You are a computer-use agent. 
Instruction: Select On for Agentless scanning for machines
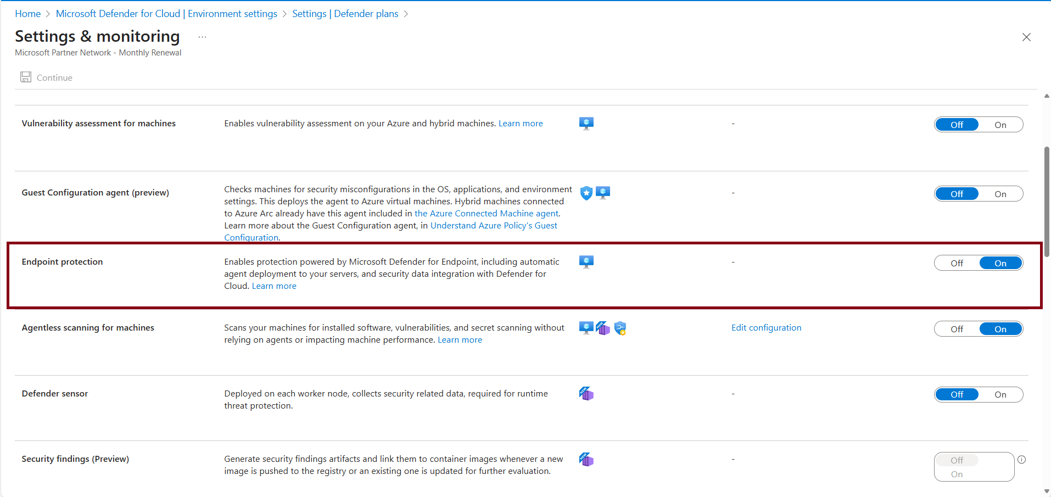tap(1000, 329)
